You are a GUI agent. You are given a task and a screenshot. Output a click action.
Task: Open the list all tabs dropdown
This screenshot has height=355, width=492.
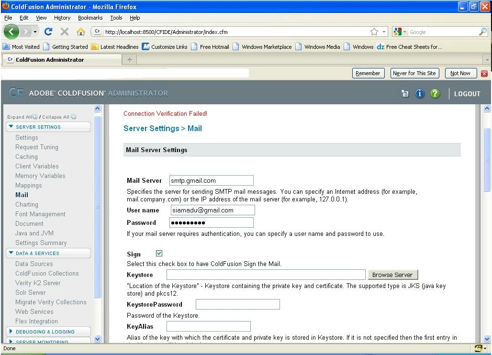click(x=487, y=59)
